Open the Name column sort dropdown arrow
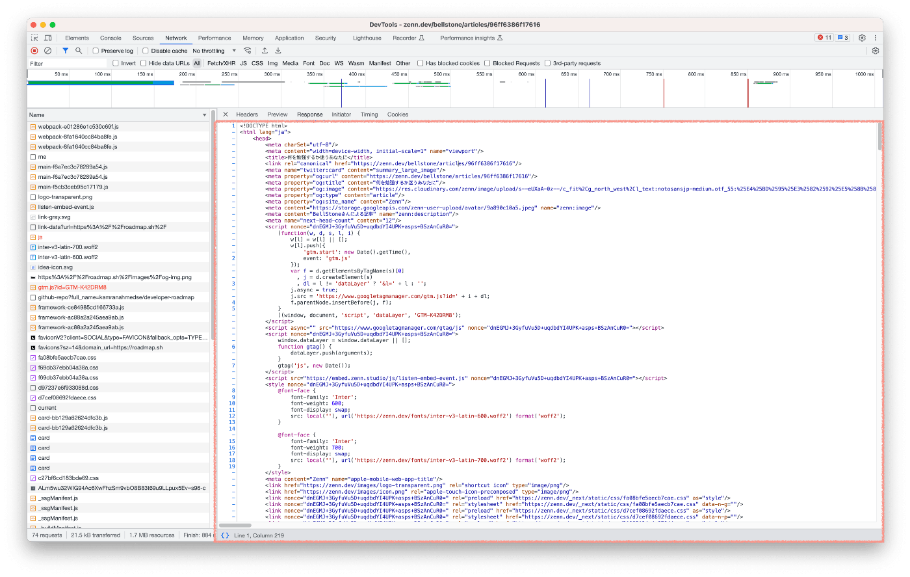910x577 pixels. [205, 115]
